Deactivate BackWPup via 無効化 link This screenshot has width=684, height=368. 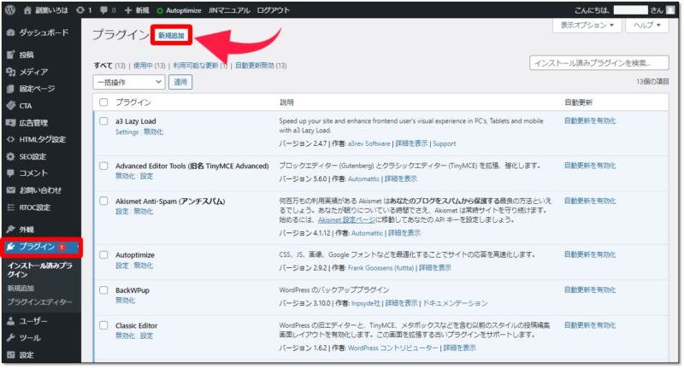click(x=125, y=301)
